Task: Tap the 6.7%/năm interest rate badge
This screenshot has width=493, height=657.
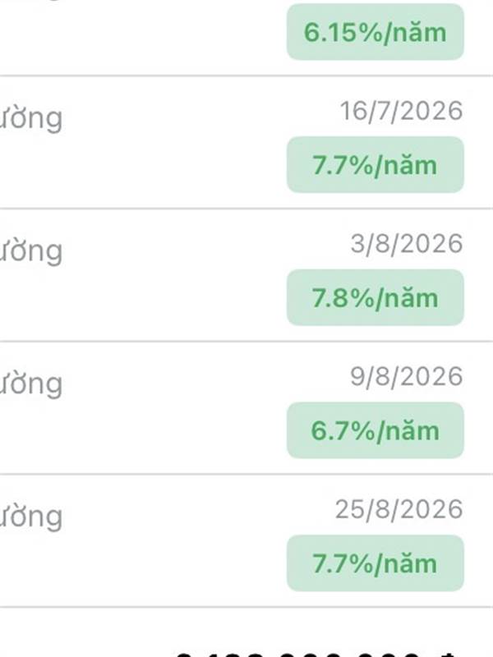Action: (x=375, y=431)
